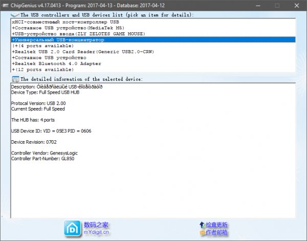Select ZLY ZELOTES GAME MOUSE row

pyautogui.click(x=153, y=34)
